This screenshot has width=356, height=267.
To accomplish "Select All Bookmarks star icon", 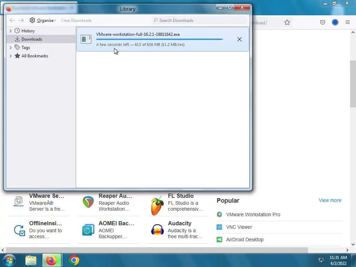I will pos(17,56).
